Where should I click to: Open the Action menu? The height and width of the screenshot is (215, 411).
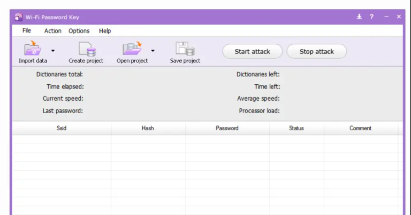pos(52,31)
